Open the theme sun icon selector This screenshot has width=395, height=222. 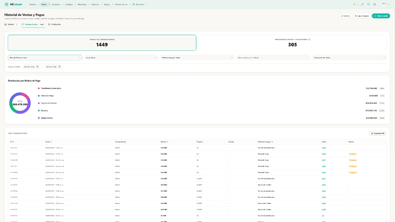[x=355, y=4]
